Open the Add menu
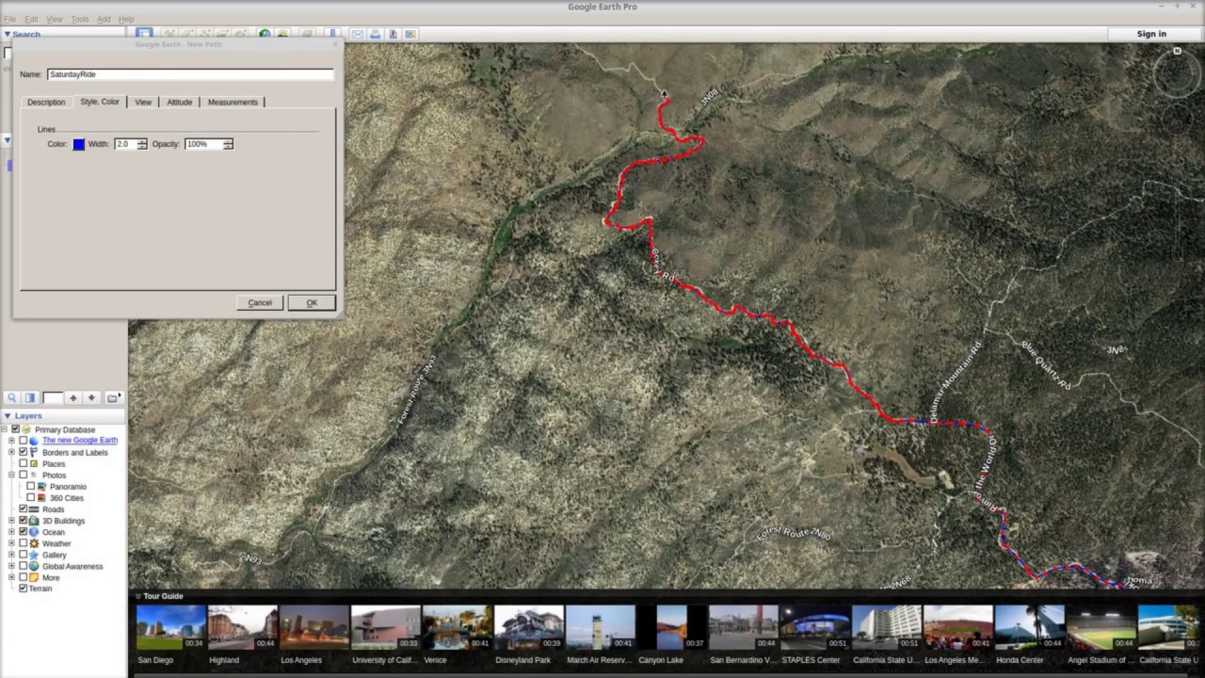1205x678 pixels. (x=104, y=19)
